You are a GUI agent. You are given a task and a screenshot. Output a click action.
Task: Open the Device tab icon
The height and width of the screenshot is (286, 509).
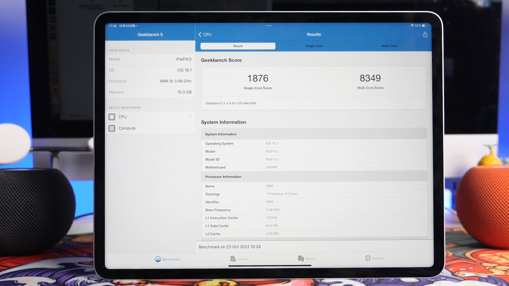tap(301, 258)
